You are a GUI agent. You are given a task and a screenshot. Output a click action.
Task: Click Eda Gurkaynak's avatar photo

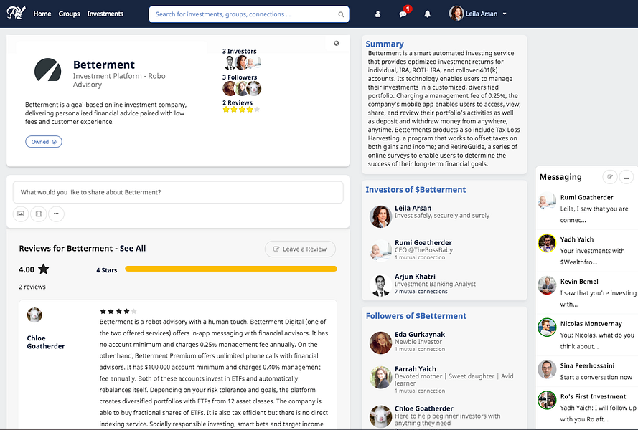click(381, 343)
